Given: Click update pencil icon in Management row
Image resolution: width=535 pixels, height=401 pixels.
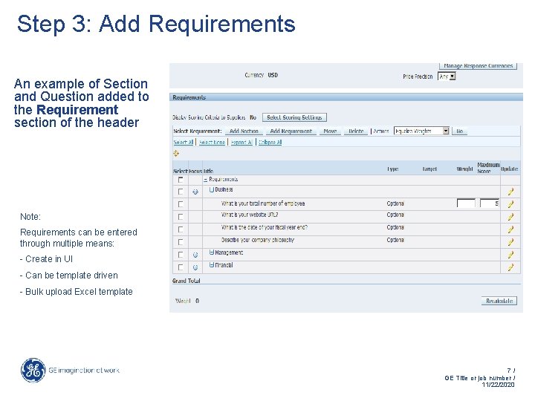Looking at the screenshot, I should pos(510,255).
